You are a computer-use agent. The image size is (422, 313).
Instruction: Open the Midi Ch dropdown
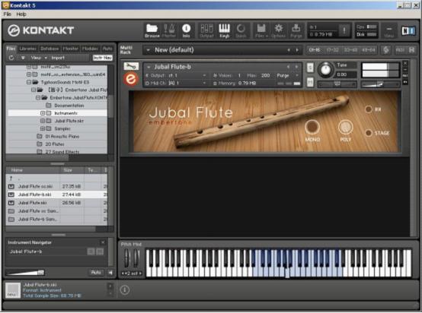pos(205,84)
